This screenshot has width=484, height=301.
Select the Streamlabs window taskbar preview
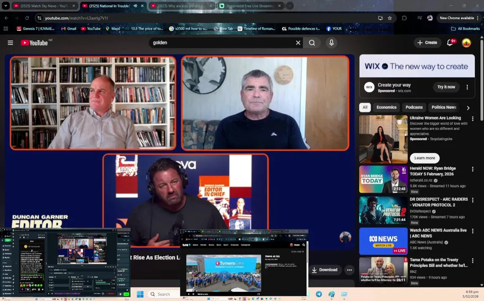(65, 263)
